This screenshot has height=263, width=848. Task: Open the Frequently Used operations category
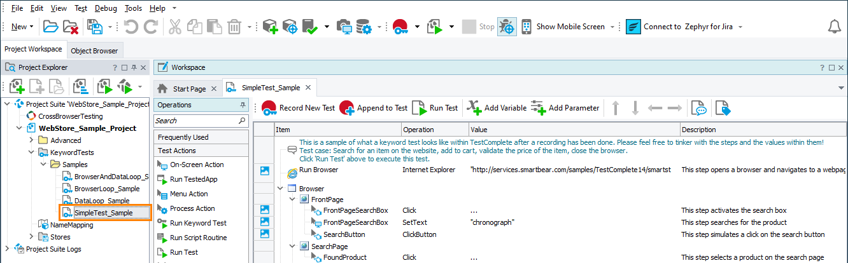pyautogui.click(x=201, y=137)
